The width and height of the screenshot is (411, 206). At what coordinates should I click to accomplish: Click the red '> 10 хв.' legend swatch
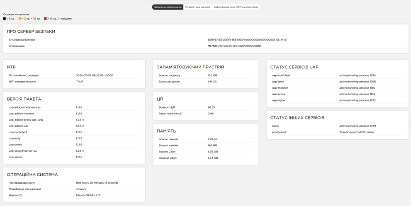click(x=46, y=19)
